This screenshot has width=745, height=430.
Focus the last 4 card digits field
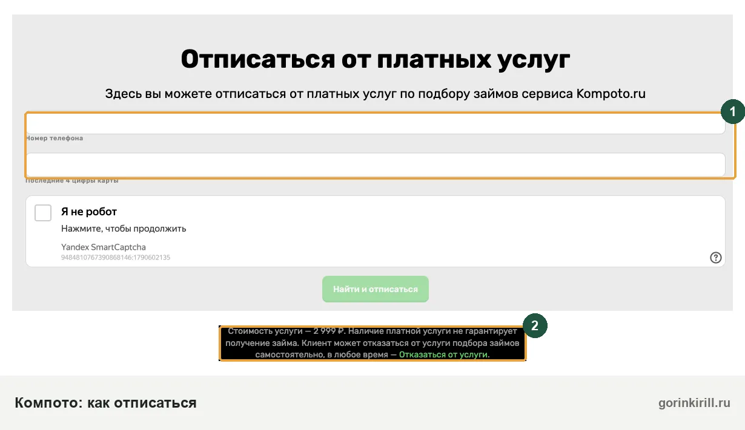tap(375, 165)
